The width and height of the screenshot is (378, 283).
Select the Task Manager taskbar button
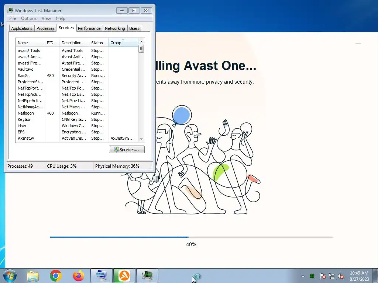pyautogui.click(x=147, y=276)
